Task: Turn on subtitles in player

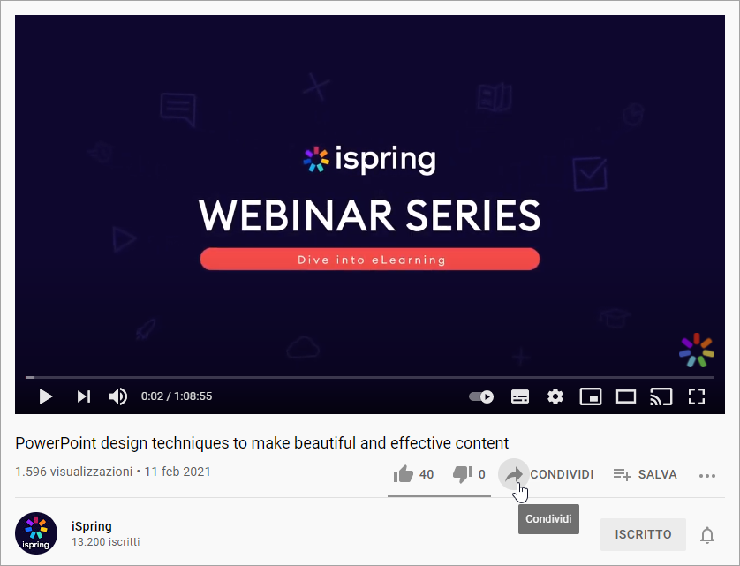Action: tap(520, 396)
